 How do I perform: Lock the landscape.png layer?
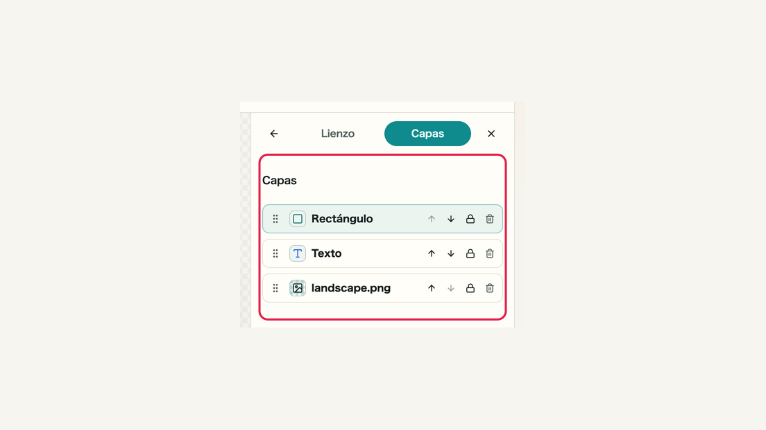(x=470, y=288)
